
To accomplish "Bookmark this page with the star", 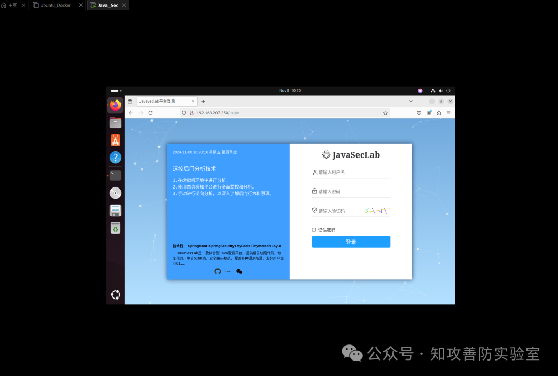I will [385, 113].
